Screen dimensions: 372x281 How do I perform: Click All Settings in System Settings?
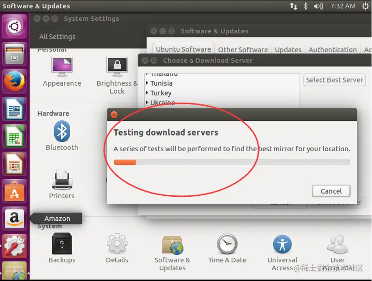click(57, 37)
